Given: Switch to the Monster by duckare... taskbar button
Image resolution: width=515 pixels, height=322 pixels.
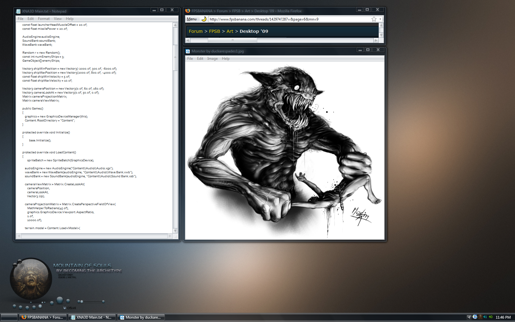Looking at the screenshot, I should coord(141,317).
